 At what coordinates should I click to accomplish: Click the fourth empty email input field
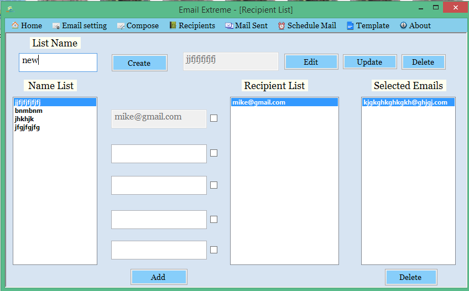pos(159,220)
